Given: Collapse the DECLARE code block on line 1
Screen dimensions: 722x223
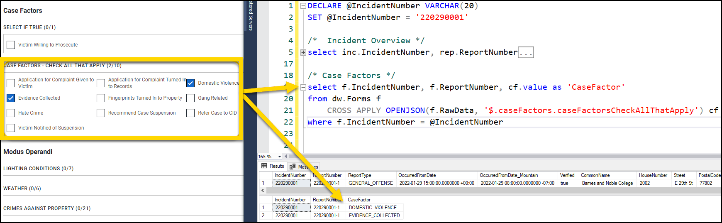Looking at the screenshot, I should 303,6.
